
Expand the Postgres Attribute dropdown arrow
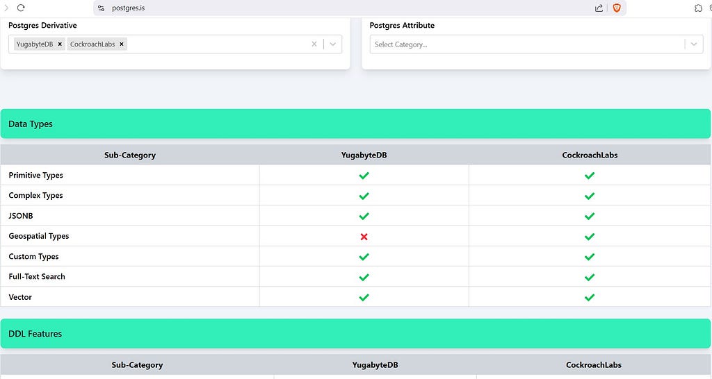tap(694, 44)
